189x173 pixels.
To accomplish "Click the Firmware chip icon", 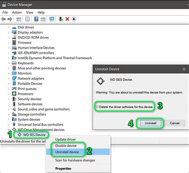I will [14, 43].
